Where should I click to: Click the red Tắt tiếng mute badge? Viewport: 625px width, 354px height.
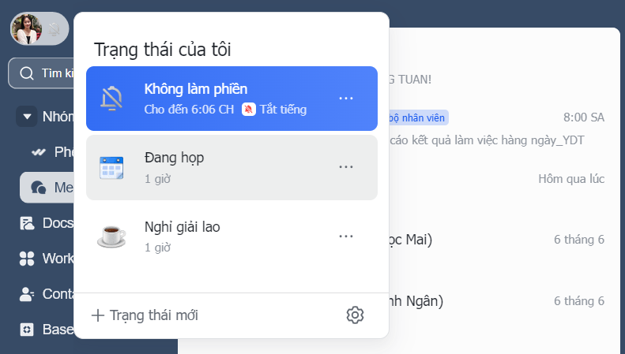coord(248,110)
